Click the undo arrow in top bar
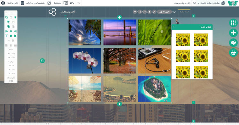This screenshot has width=239, height=125. [72, 3]
